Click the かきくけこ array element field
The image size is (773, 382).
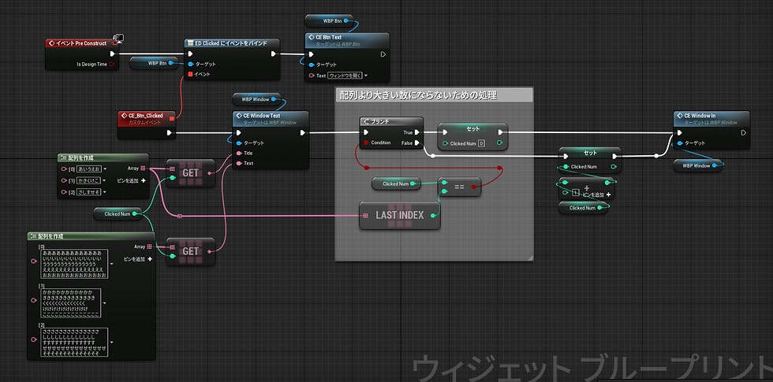coord(88,180)
